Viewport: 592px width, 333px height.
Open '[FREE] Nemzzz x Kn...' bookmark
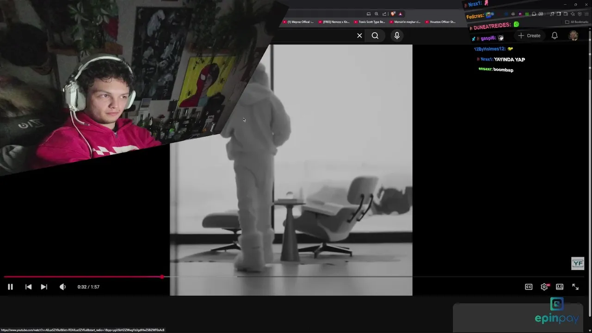click(x=334, y=22)
